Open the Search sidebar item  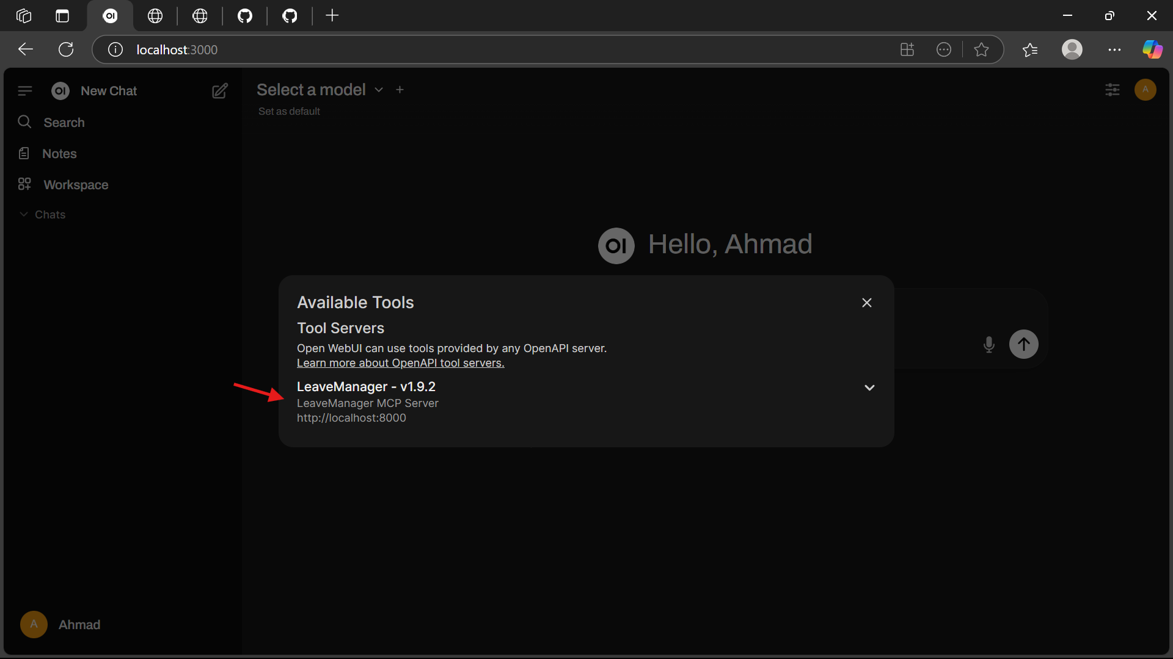pyautogui.click(x=64, y=122)
